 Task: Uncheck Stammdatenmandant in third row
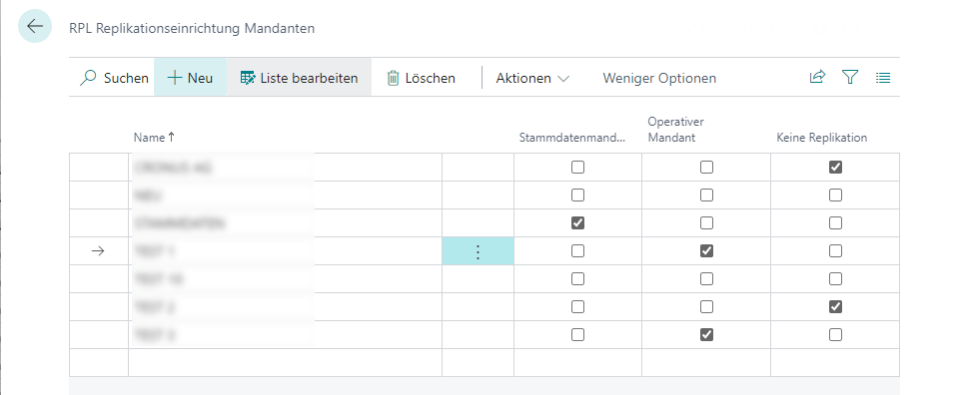577,223
